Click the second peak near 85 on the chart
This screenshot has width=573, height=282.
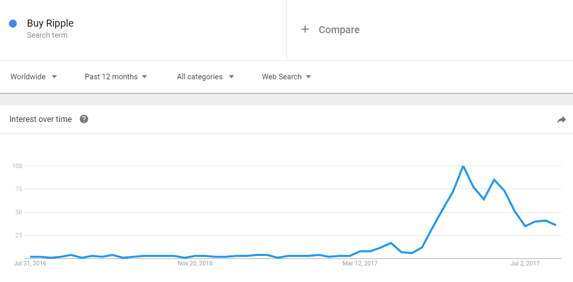pyautogui.click(x=494, y=180)
